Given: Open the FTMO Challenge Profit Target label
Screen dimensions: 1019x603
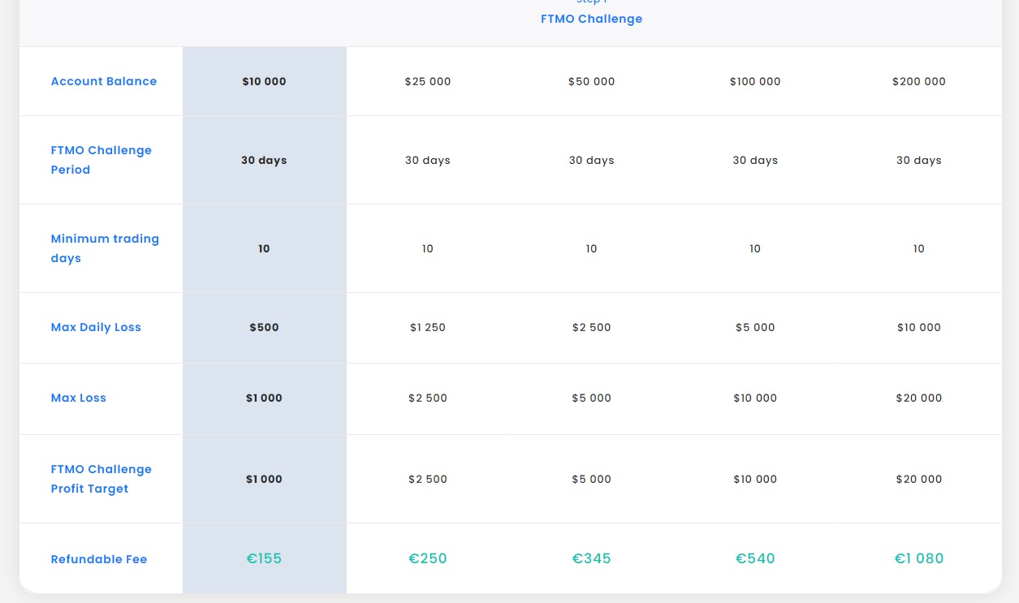Looking at the screenshot, I should 101,479.
